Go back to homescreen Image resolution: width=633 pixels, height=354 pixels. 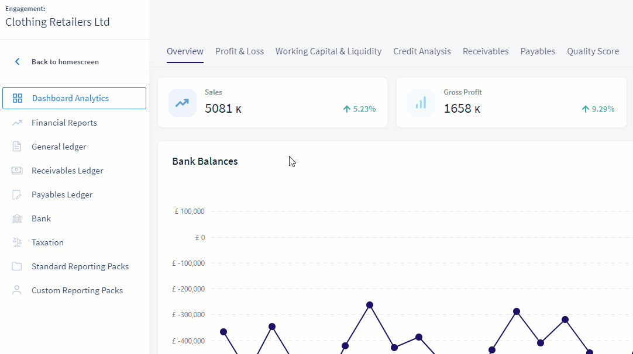65,62
